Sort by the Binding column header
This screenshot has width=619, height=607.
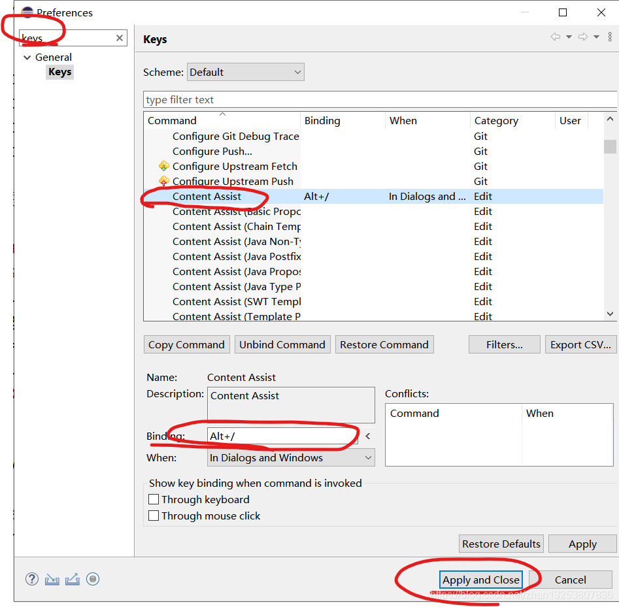[343, 120]
